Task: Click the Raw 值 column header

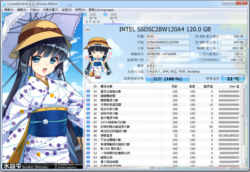Action: [x=227, y=86]
